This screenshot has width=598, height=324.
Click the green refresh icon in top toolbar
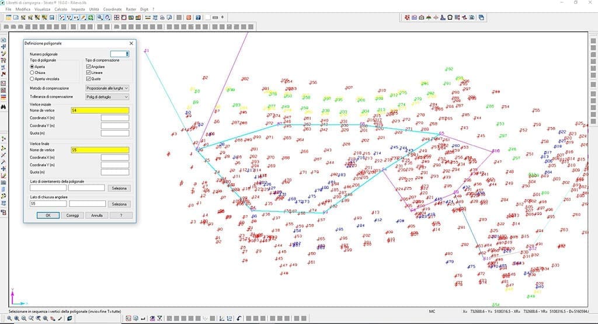pos(91,18)
